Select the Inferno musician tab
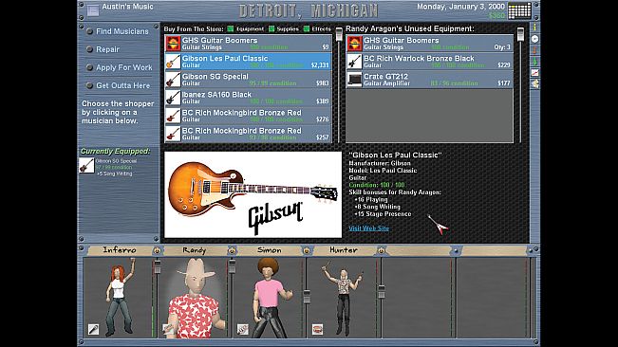618x347 pixels. [120, 250]
